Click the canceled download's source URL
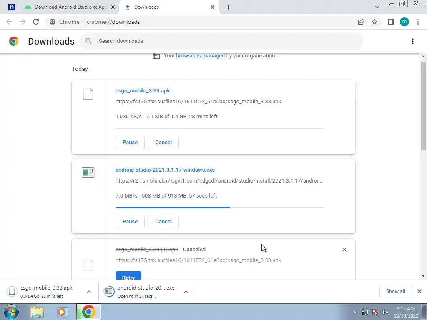 pos(198,260)
